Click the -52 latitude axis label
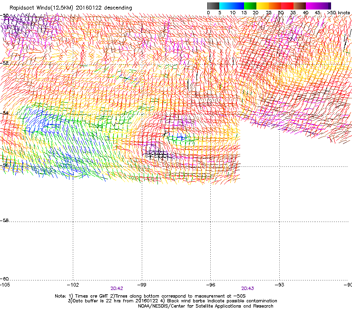 tap(4, 63)
